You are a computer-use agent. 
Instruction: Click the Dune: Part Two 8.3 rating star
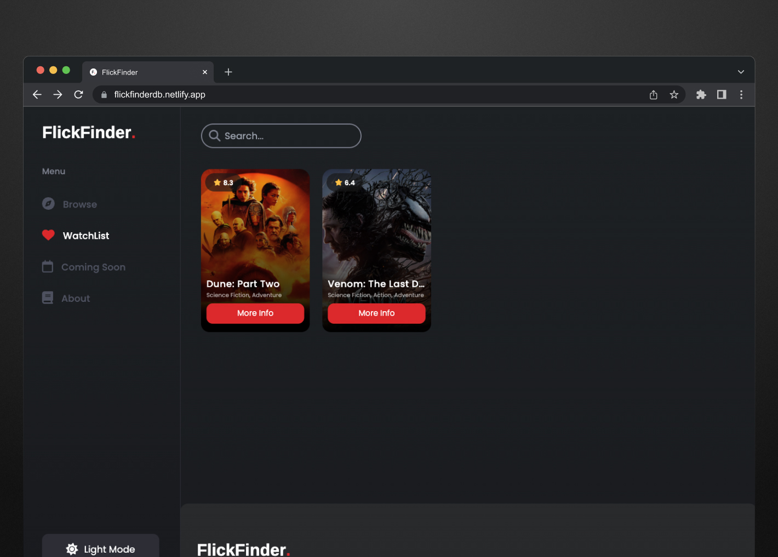(x=218, y=182)
